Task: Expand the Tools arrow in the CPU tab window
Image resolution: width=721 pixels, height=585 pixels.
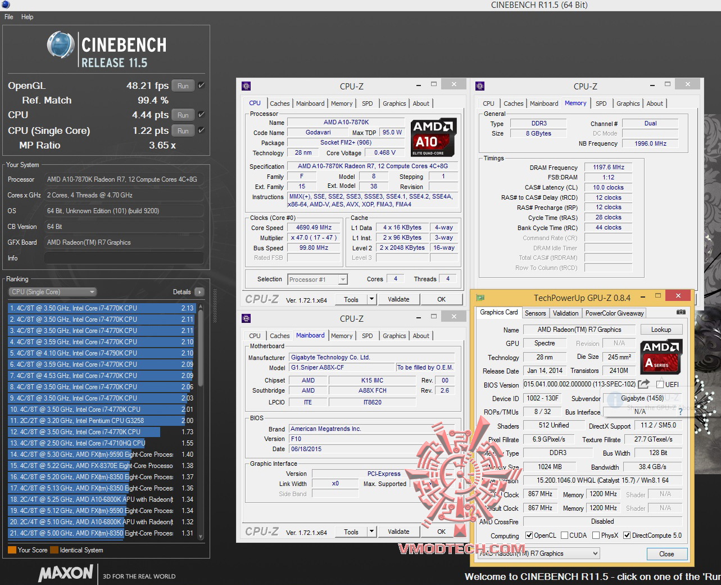Action: point(371,299)
